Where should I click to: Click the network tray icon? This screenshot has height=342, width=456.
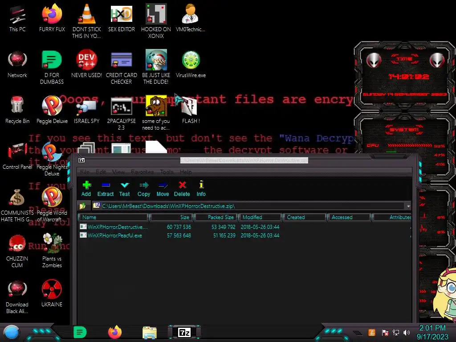click(x=396, y=332)
